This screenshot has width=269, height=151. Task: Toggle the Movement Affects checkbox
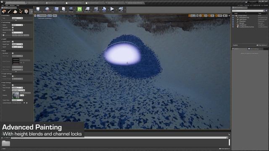coord(13,30)
